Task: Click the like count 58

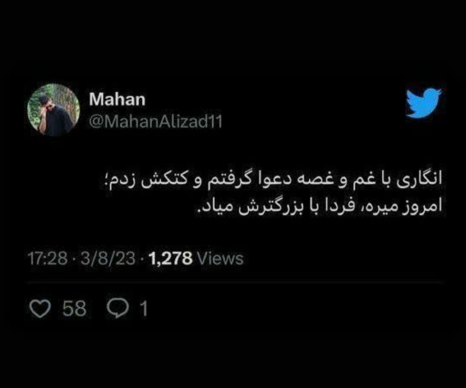Action: click(x=74, y=309)
